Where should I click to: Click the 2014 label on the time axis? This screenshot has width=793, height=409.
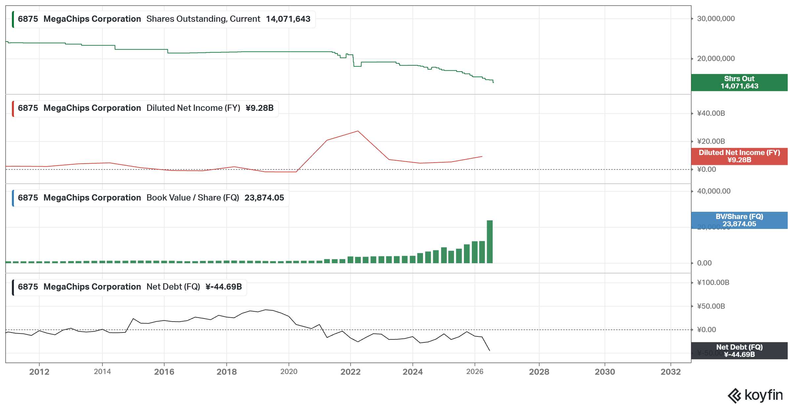click(102, 372)
